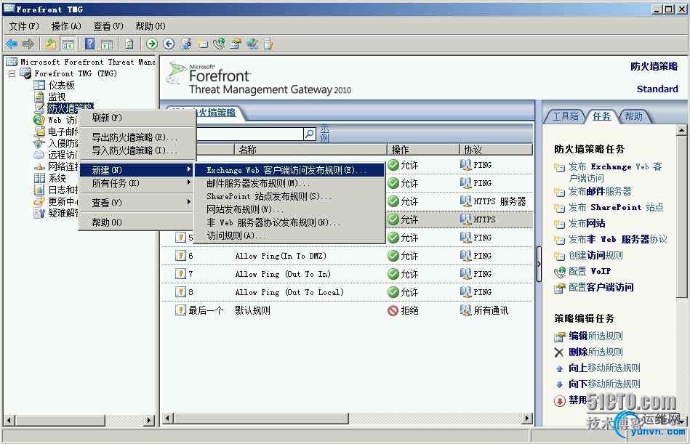
Task: Click inside the rule search input field
Action: pyautogui.click(x=249, y=133)
